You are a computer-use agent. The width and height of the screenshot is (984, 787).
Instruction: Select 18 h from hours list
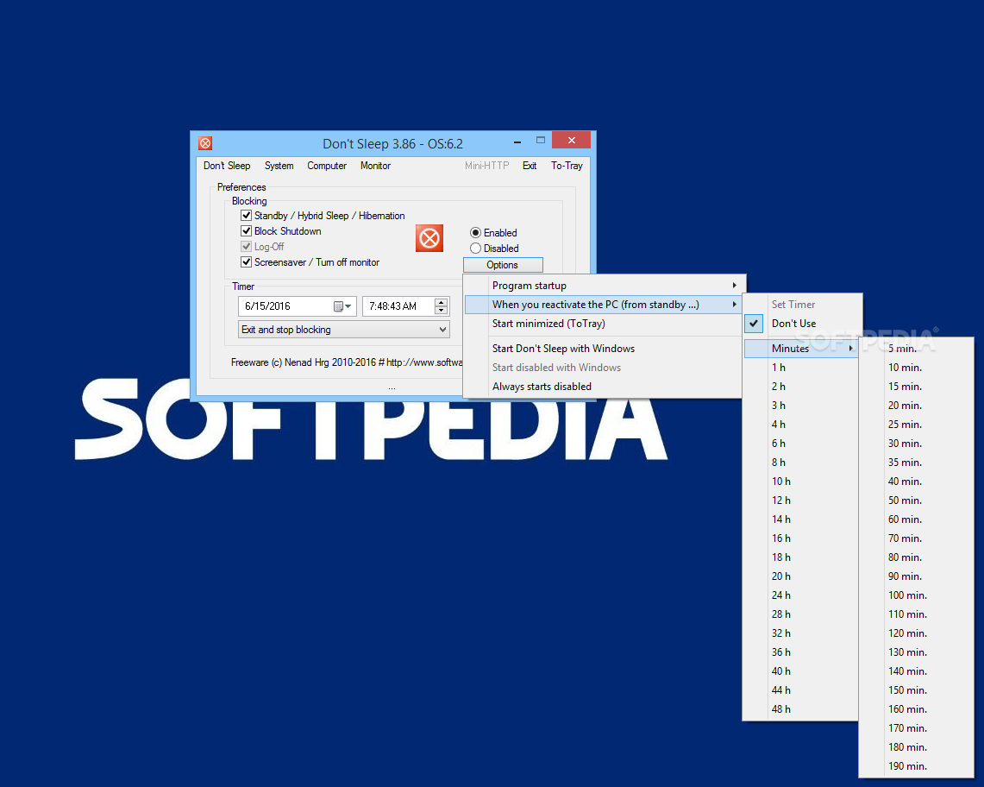coord(801,557)
